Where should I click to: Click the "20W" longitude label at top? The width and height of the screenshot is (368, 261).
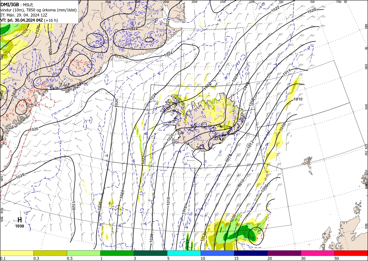click(x=194, y=2)
